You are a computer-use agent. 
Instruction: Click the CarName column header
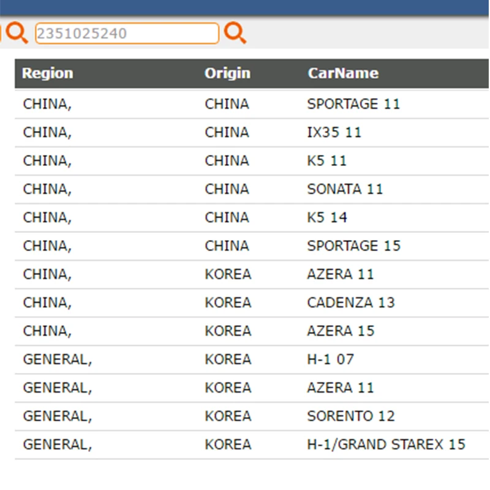coord(343,73)
